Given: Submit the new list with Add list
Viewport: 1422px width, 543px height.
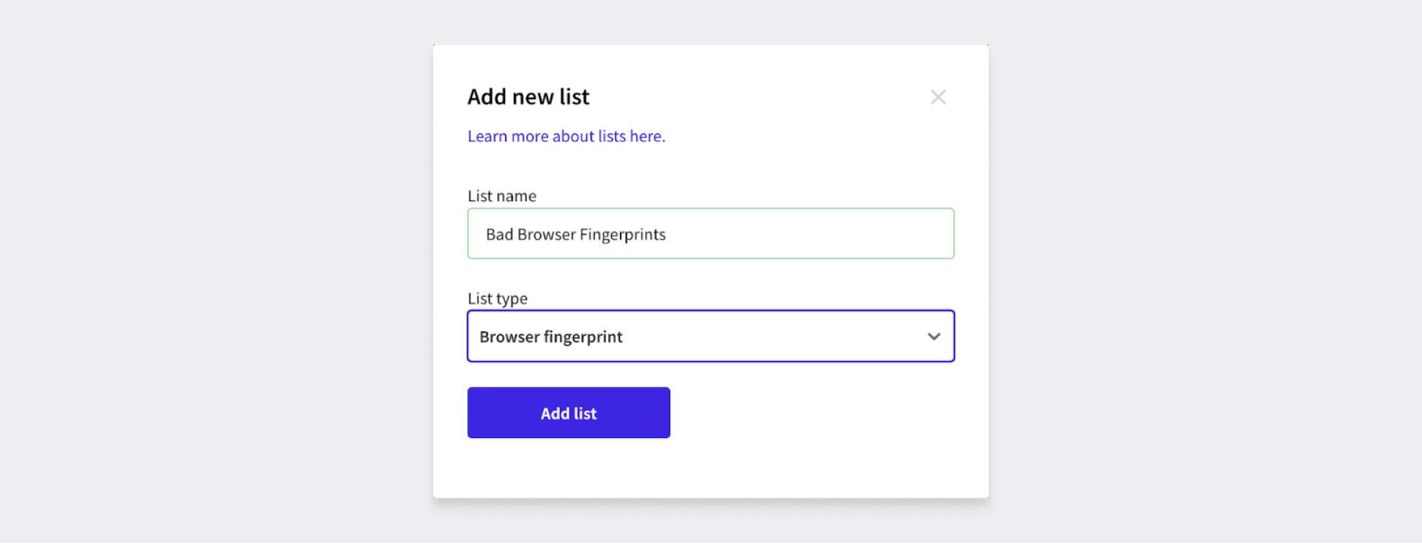Looking at the screenshot, I should coord(568,413).
